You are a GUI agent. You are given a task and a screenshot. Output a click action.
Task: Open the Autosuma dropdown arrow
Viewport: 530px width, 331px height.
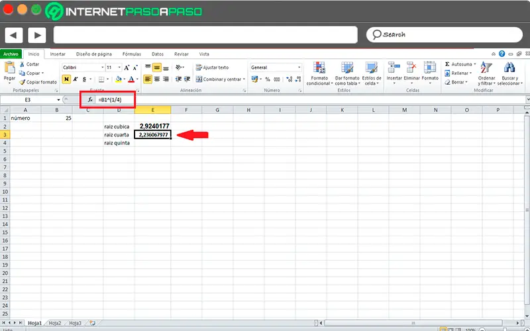474,64
